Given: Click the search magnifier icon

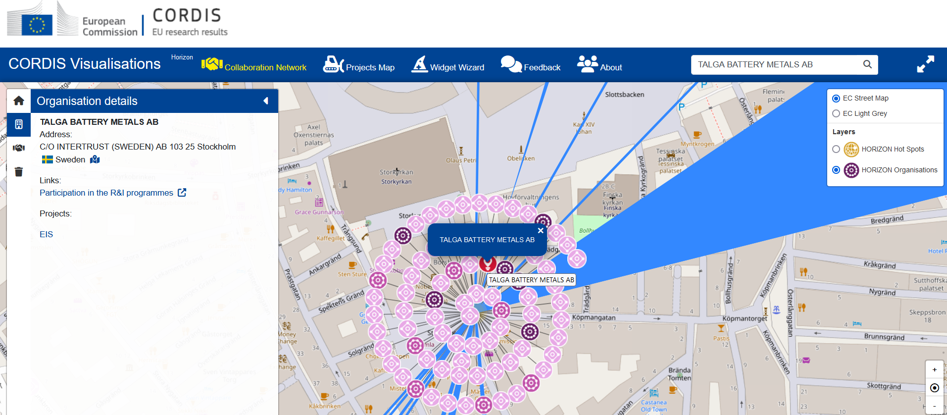Looking at the screenshot, I should pos(867,64).
